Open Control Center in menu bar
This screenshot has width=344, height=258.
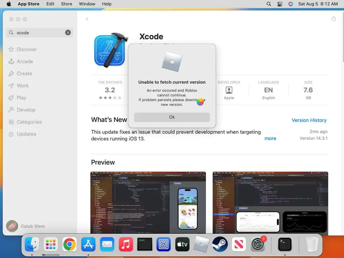pos(280,4)
